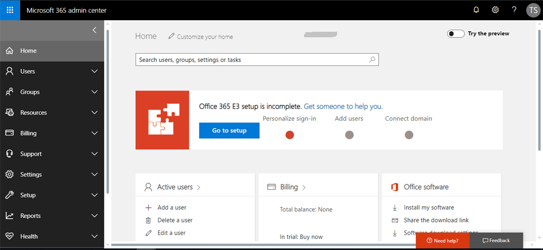Click the pencil icon beside Customize your home
543x250 pixels.
(x=171, y=37)
